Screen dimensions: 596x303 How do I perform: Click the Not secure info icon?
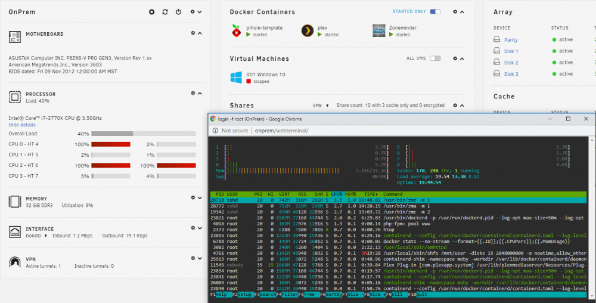[216, 131]
